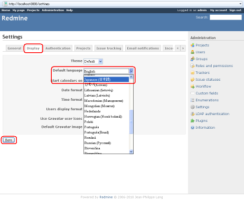Click the Sign out link
Image resolution: width=244 pixels, height=200 pixels.
click(235, 10)
